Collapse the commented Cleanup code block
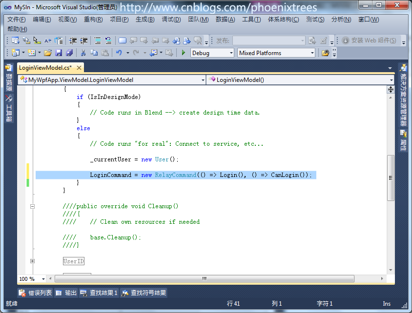 point(32,207)
